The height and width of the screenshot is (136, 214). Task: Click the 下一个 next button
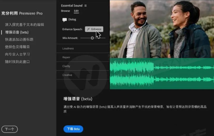point(10,129)
